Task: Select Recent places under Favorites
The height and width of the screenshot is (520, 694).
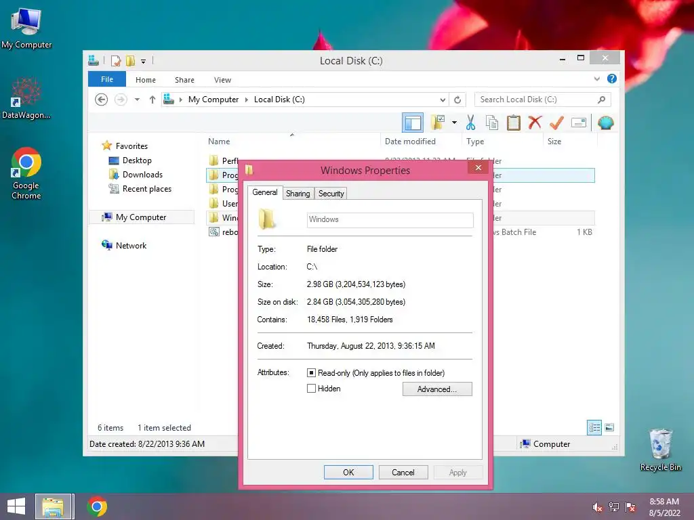Action: tap(147, 189)
